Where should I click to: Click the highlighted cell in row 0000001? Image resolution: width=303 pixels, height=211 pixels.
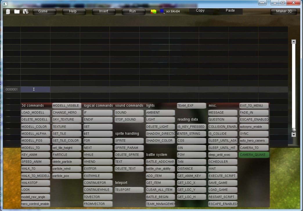coord(35,89)
